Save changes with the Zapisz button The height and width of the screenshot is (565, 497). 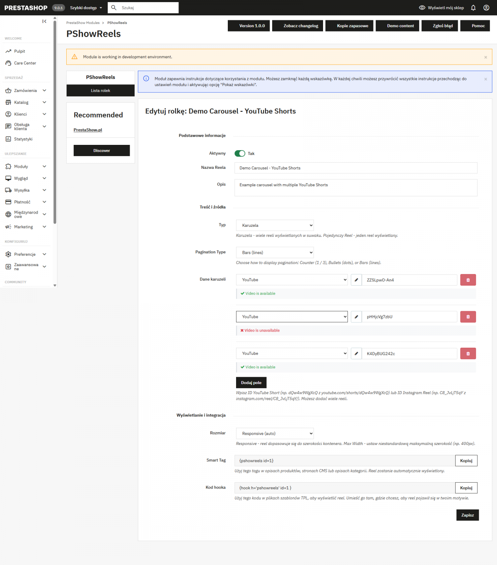pyautogui.click(x=467, y=515)
